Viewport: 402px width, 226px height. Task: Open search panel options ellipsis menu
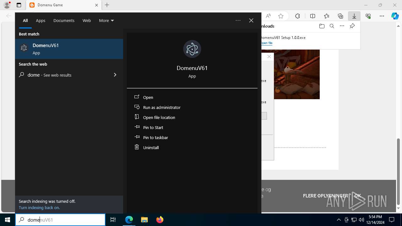pos(238,20)
